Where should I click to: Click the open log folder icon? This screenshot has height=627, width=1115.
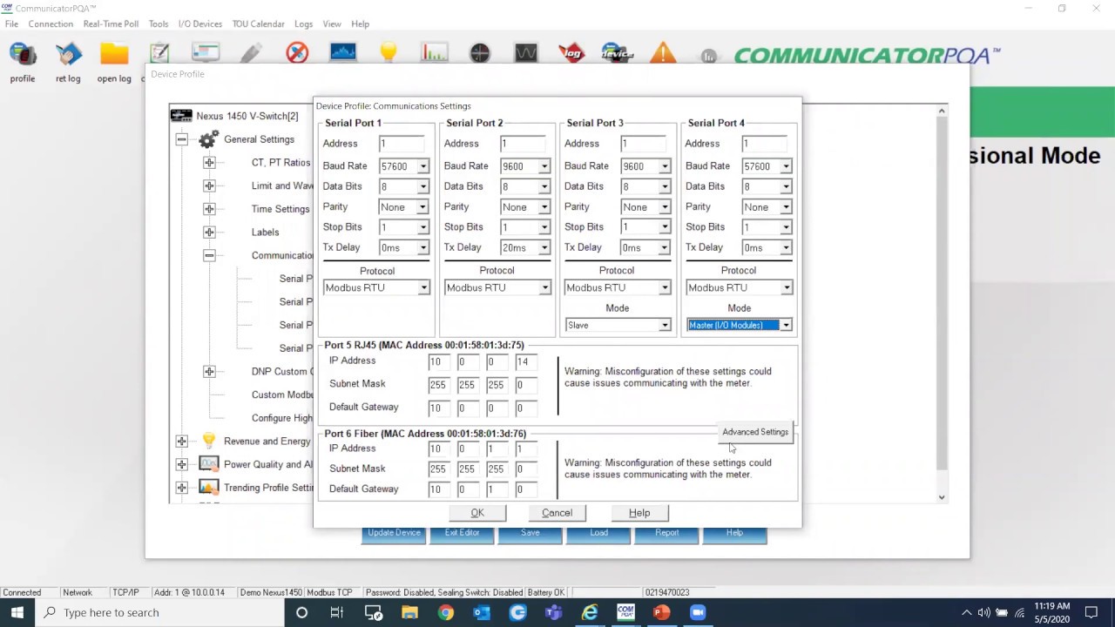click(x=114, y=55)
